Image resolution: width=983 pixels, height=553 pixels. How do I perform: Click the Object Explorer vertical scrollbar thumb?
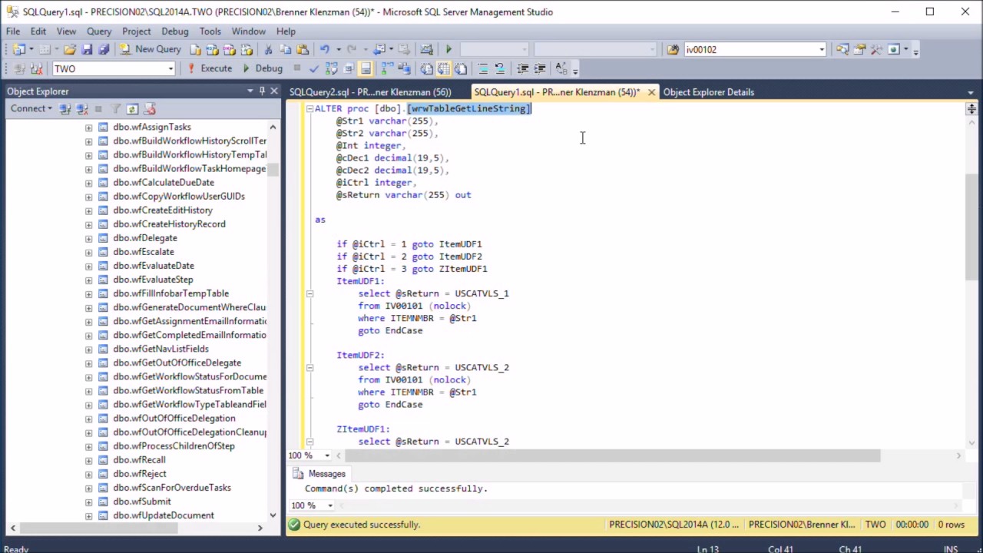273,169
